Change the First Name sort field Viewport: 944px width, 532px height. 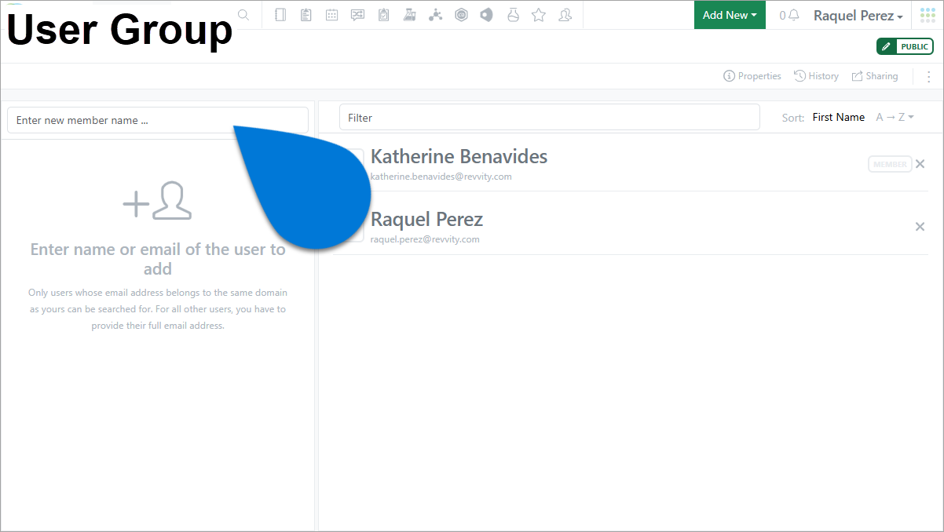pos(839,118)
